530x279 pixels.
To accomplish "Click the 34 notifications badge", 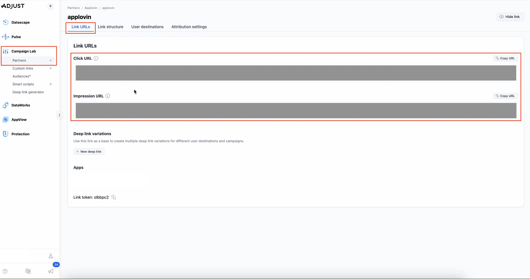I will pos(56,265).
